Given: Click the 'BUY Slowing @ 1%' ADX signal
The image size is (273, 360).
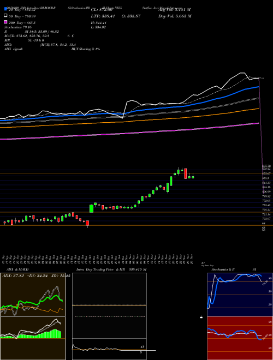Looking at the screenshot, I should [x=86, y=49].
